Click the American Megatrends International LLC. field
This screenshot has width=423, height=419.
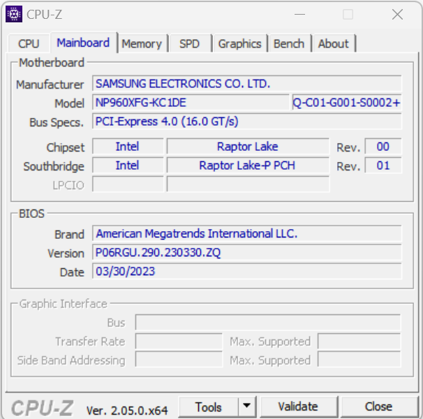pyautogui.click(x=247, y=233)
